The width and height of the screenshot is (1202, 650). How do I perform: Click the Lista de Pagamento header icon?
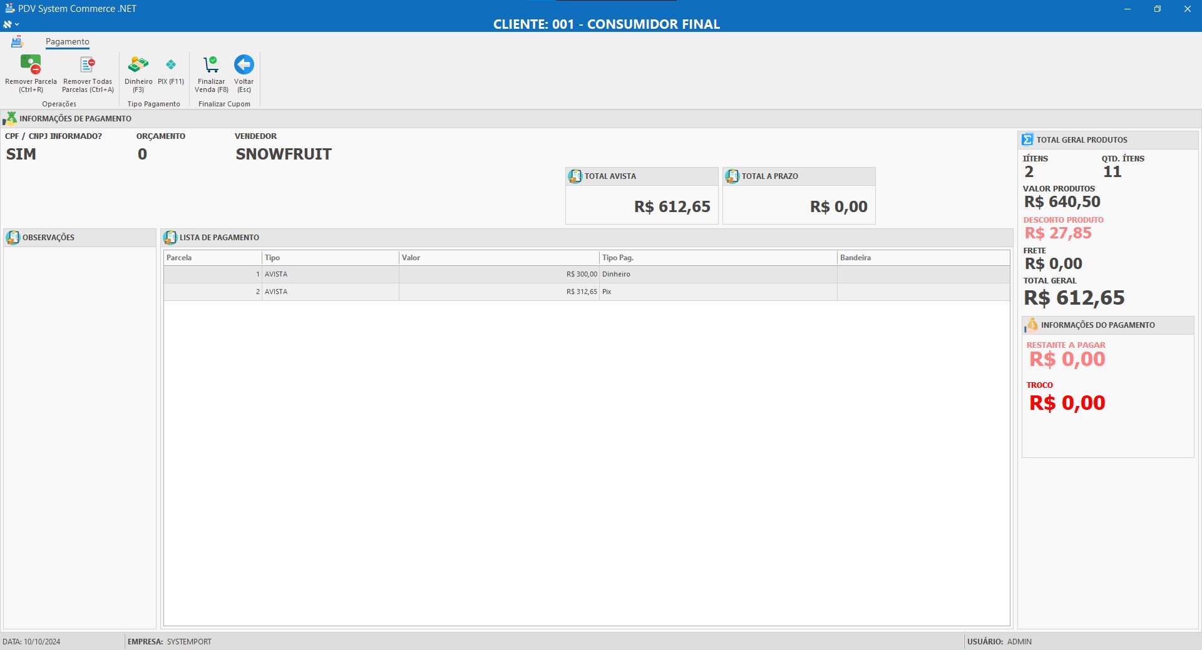[170, 238]
